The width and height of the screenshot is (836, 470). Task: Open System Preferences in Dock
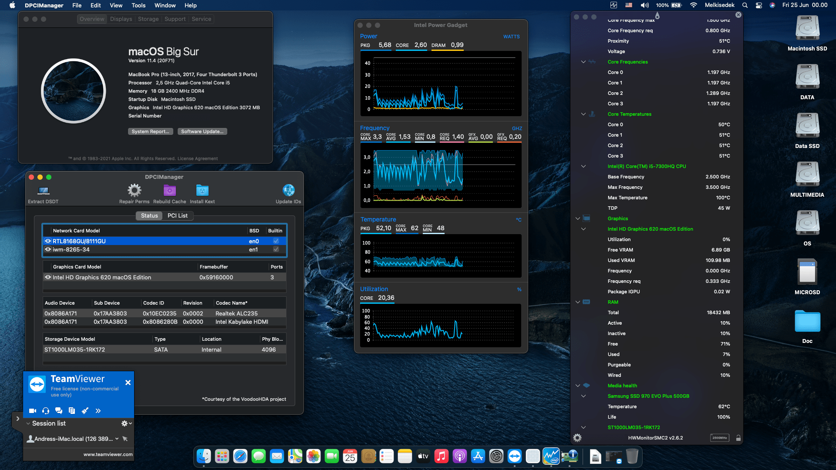click(x=496, y=456)
